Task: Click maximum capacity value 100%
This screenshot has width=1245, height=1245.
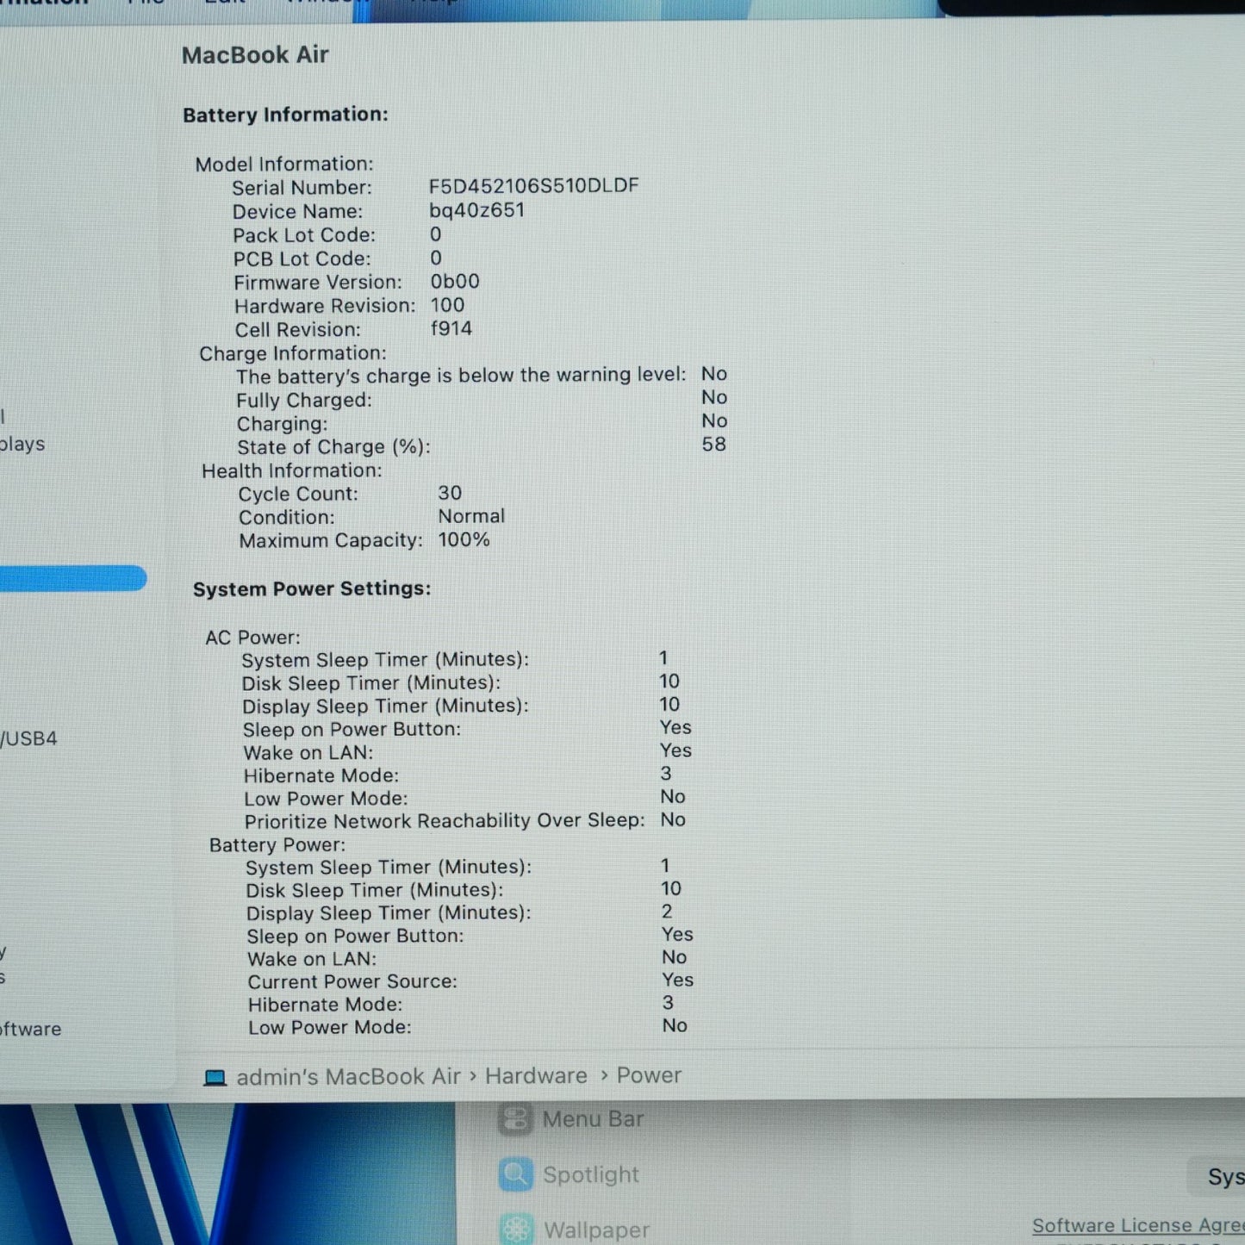Action: (x=464, y=539)
